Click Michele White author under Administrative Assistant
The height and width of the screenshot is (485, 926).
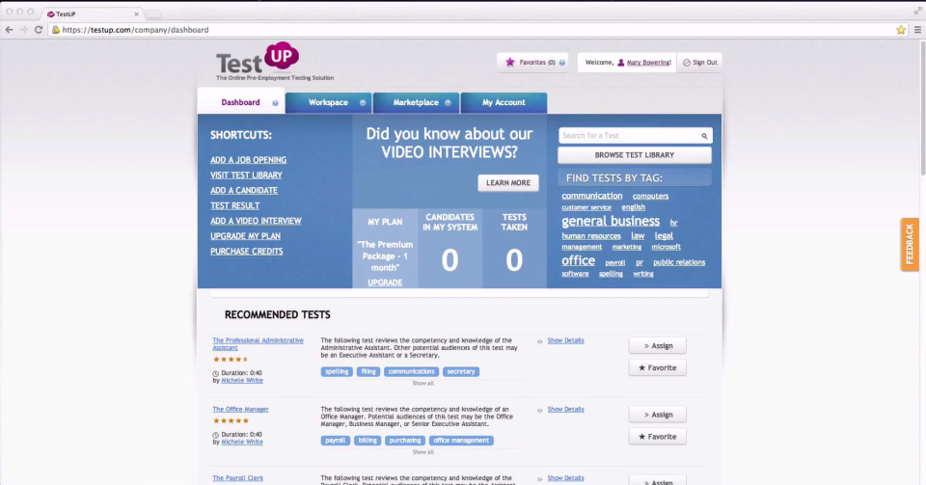click(x=242, y=381)
